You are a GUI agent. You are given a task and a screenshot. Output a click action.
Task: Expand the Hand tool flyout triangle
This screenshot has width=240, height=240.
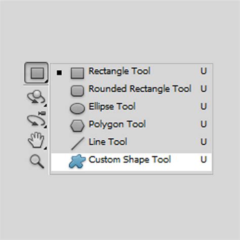click(45, 148)
